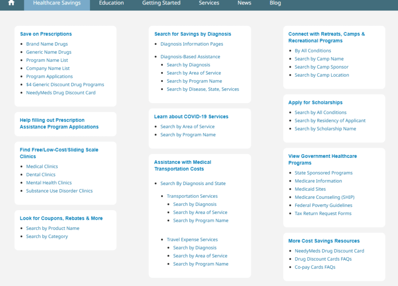This screenshot has height=286, width=398.
Task: Select Search by Product Name link
Action: pos(53,228)
